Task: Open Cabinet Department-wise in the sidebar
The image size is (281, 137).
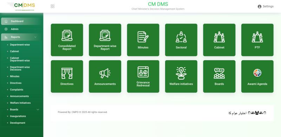Action: pyautogui.click(x=20, y=59)
